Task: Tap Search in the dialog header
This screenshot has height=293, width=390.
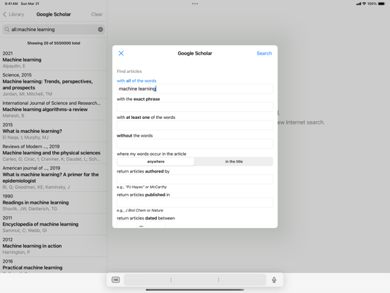Action: 264,53
